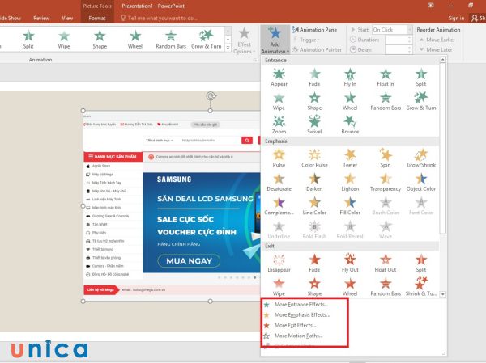Open the Effect Options dropdown
Viewport: 486px width, 363px height.
pyautogui.click(x=244, y=40)
